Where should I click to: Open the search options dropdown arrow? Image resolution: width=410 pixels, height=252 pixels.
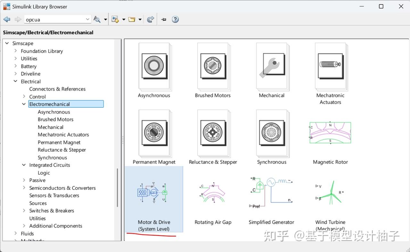(x=105, y=20)
